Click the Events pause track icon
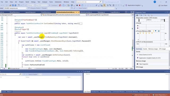The width and height of the screenshot is (170, 96). point(138,26)
